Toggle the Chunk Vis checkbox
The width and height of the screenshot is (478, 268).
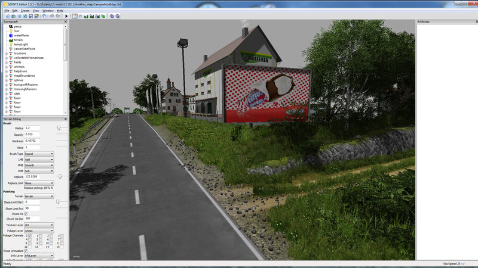(26, 214)
